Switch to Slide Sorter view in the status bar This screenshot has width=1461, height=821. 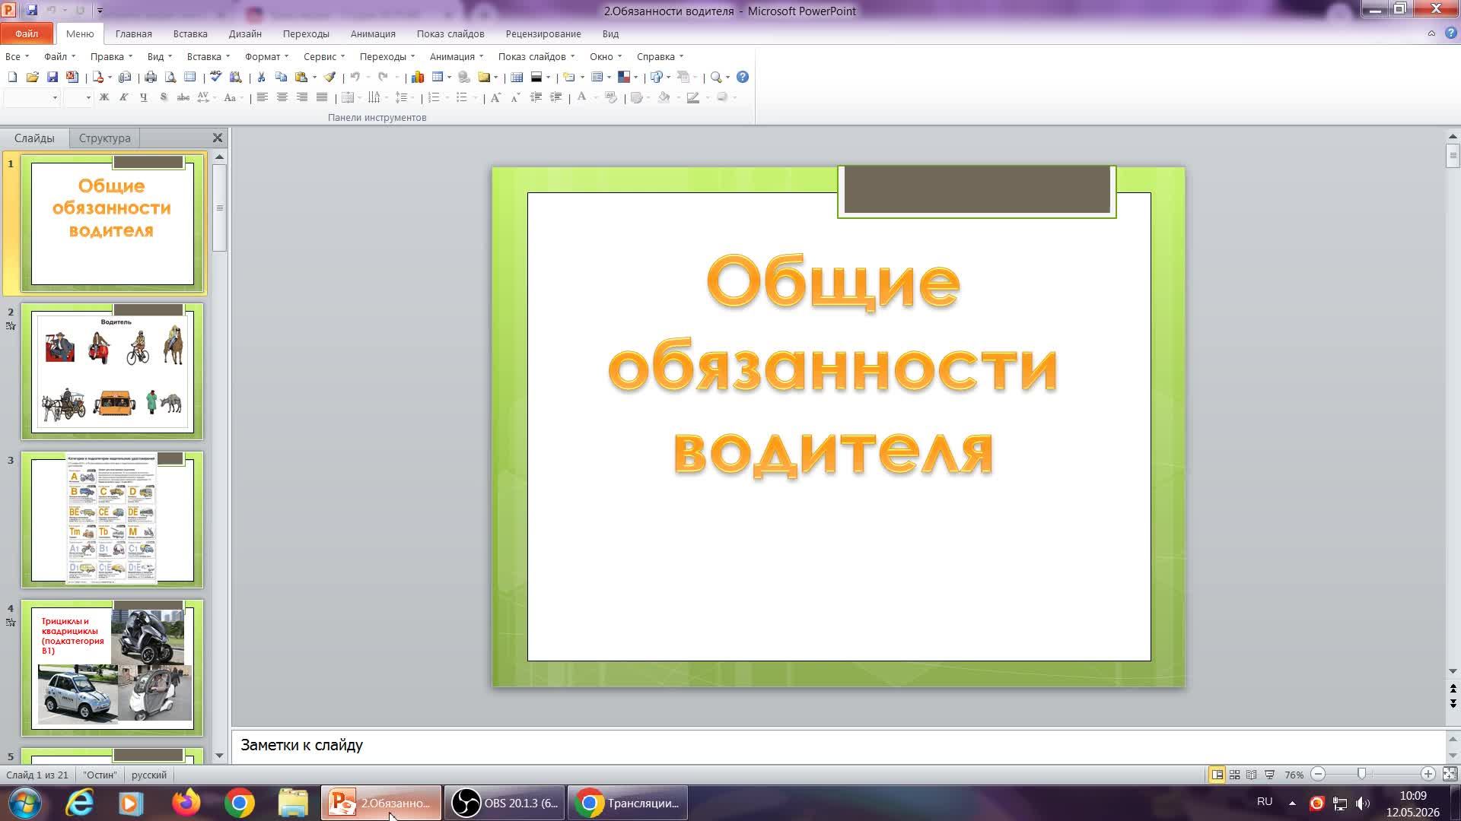click(1234, 775)
